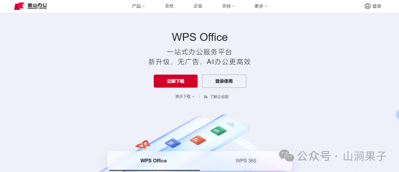The height and width of the screenshot is (172, 399).
Task: Click the Kingsoft Office red logo
Action: [x=19, y=6]
